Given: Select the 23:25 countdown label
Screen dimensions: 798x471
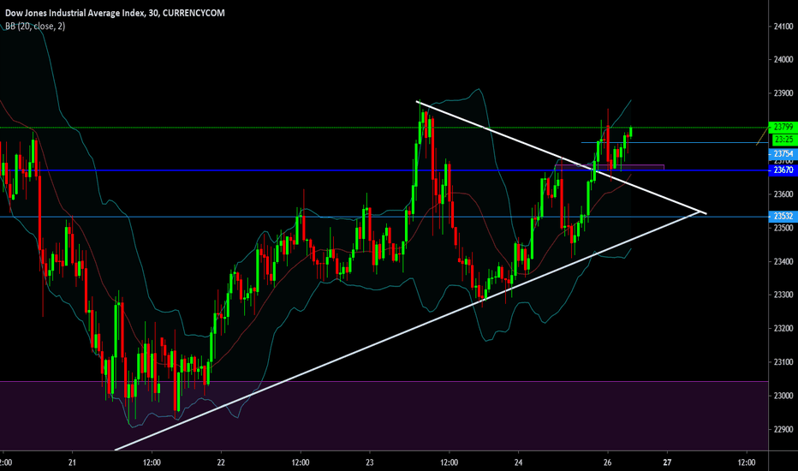Looking at the screenshot, I should point(783,139).
